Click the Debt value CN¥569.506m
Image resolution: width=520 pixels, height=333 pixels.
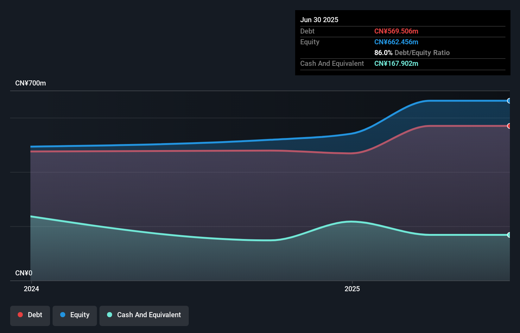coord(396,31)
